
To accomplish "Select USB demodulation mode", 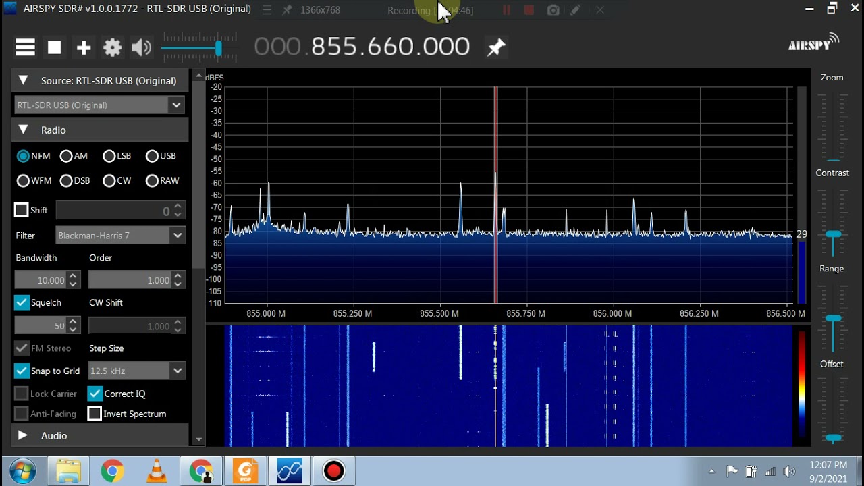I will tap(152, 156).
